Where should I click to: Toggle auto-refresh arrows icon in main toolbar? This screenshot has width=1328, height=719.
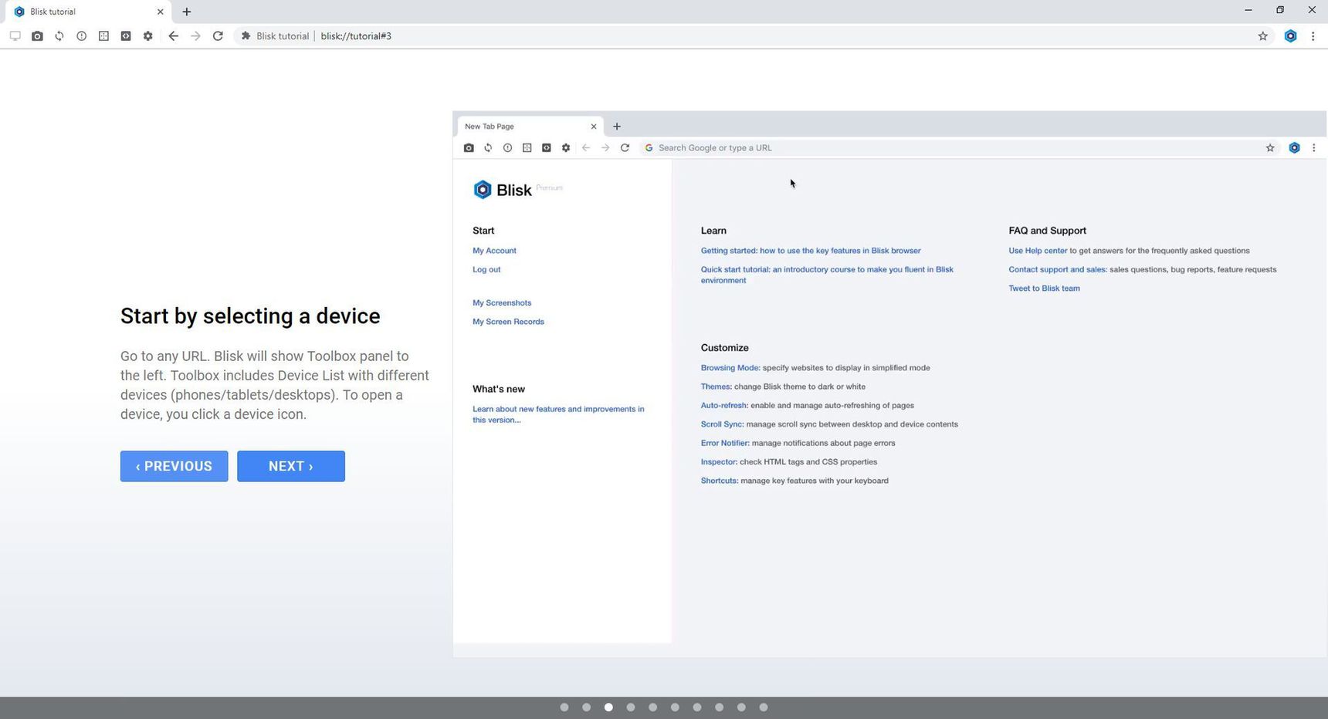coord(59,36)
